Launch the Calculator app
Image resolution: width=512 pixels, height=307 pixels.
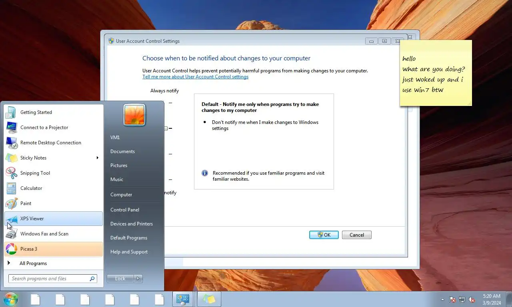point(54,188)
